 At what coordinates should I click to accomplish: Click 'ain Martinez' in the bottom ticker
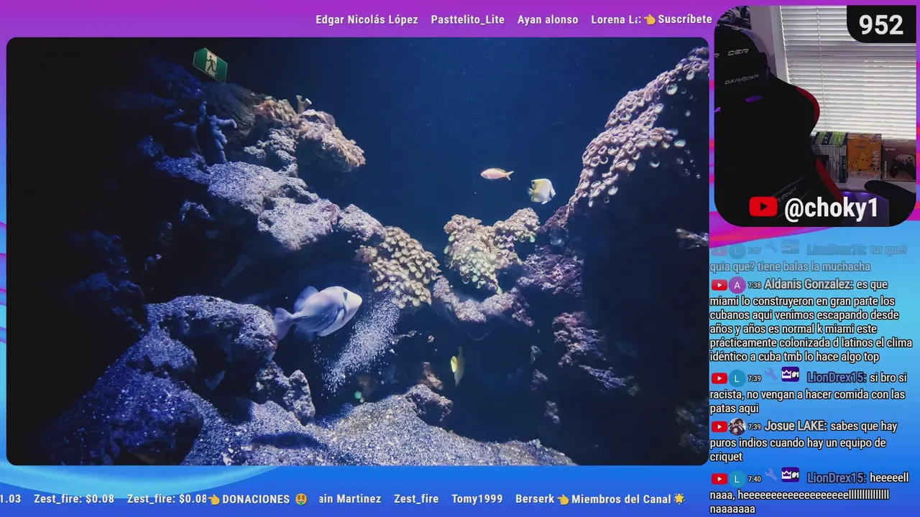pos(350,499)
